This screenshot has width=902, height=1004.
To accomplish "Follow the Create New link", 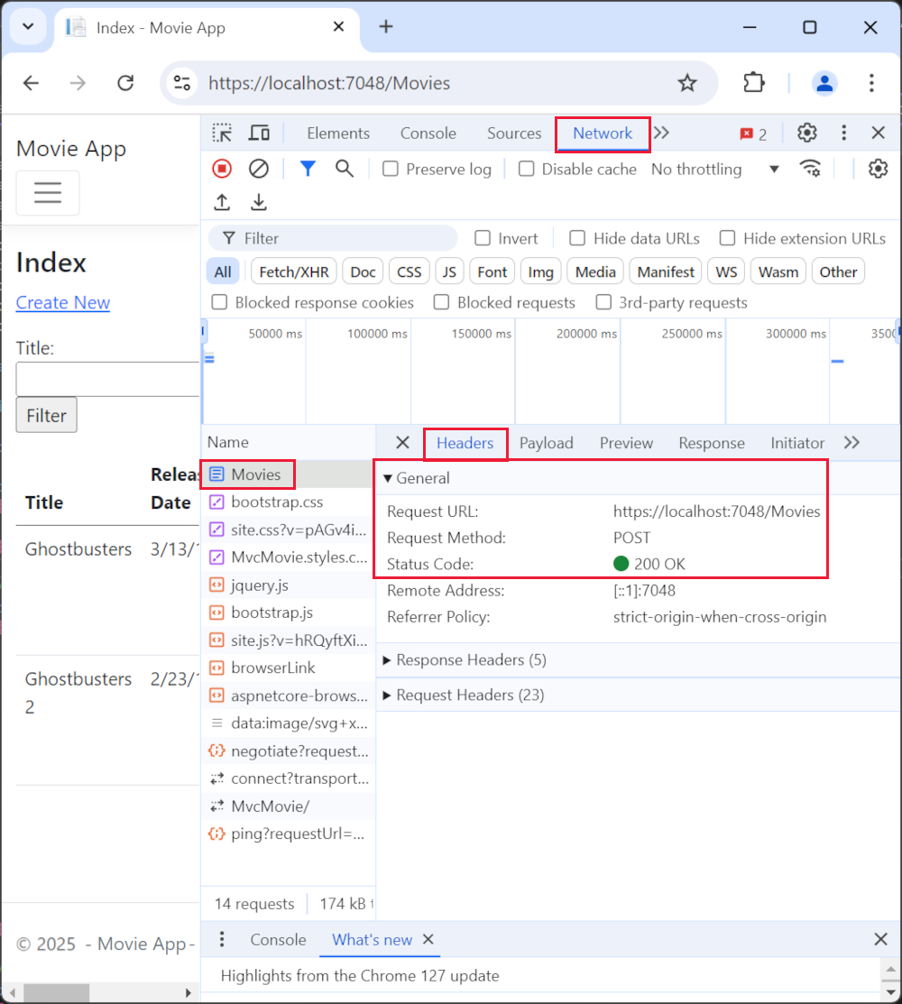I will [62, 302].
